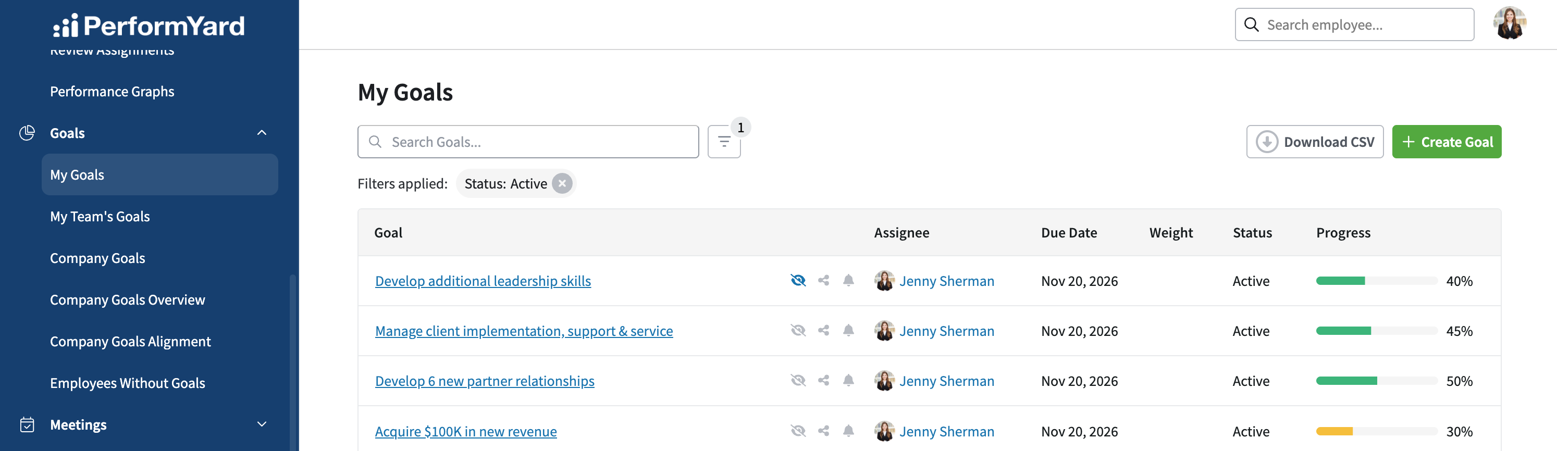The width and height of the screenshot is (1557, 451).
Task: Expand the Meetings sidebar section chevron
Action: coord(262,424)
